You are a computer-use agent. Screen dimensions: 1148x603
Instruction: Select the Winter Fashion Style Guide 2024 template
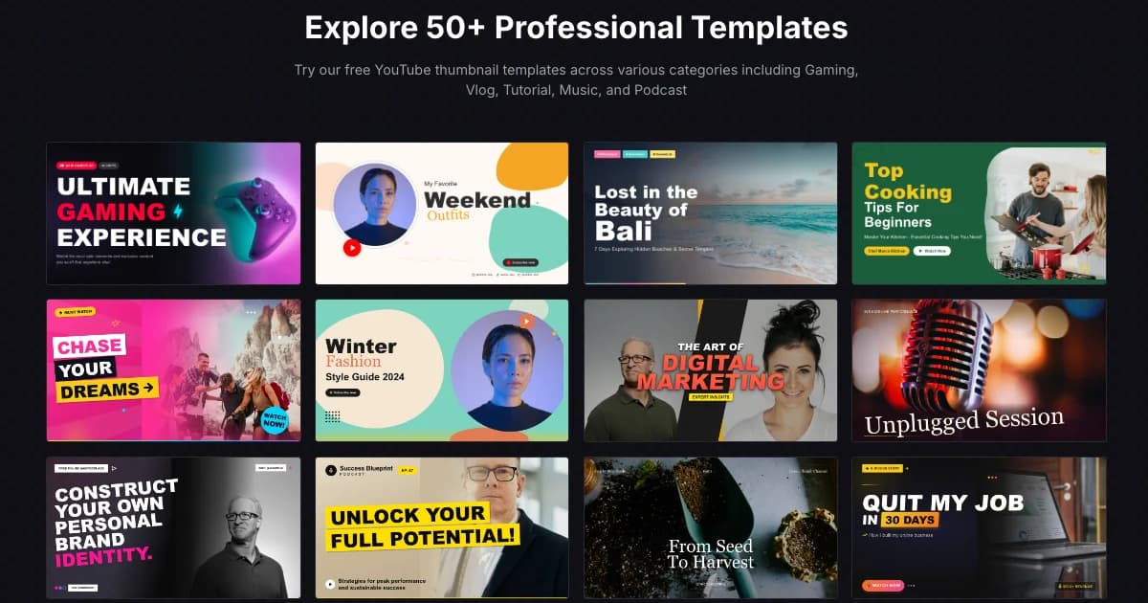(442, 370)
